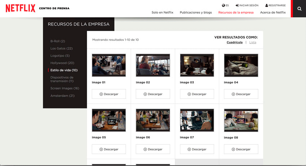Click the image 02 title text
Screen dimensions: 306x166
[x=143, y=82]
